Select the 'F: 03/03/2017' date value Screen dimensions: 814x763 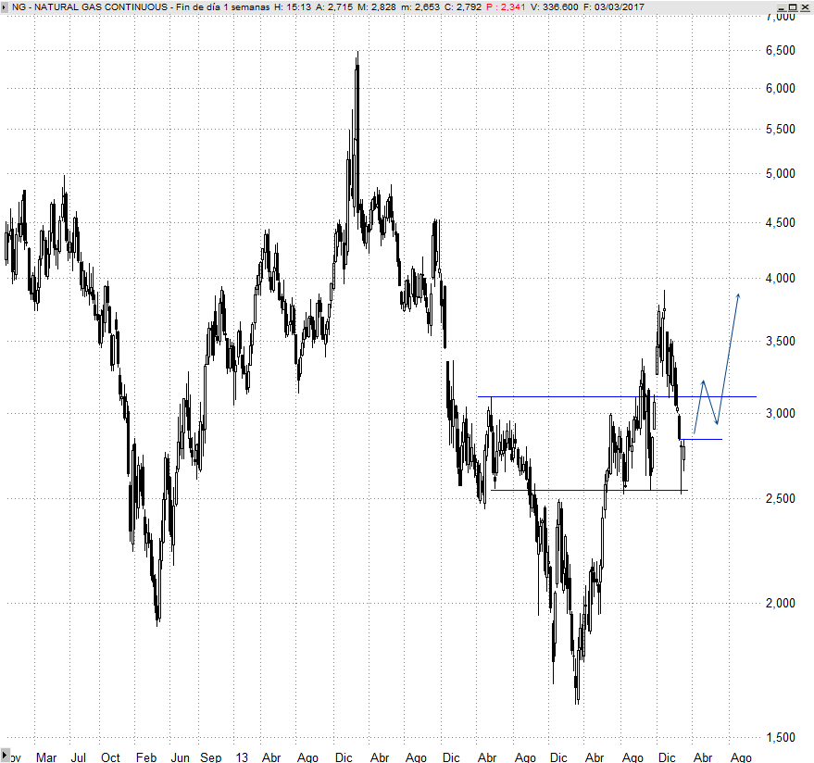[x=614, y=7]
